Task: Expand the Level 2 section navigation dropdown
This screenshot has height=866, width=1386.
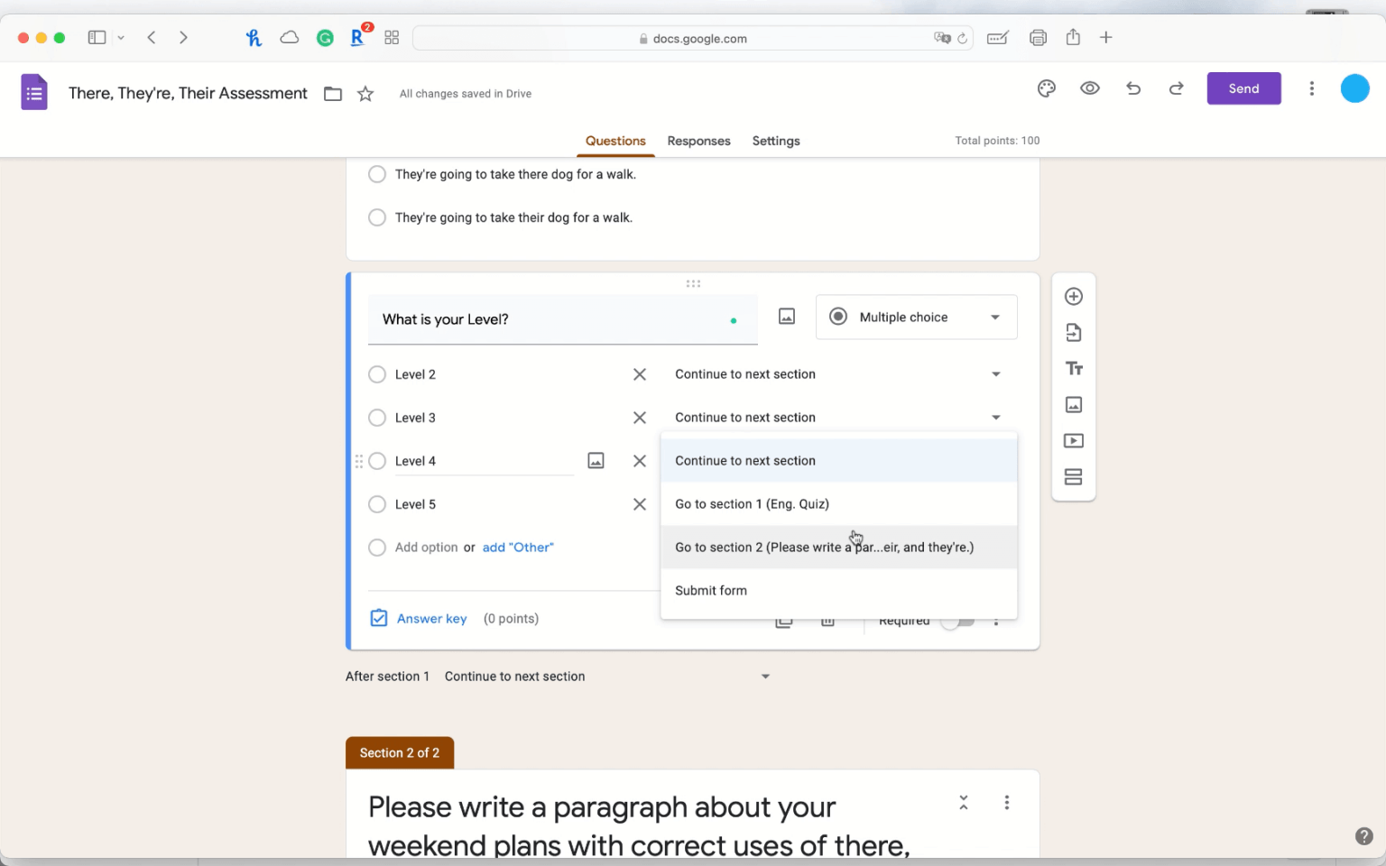Action: (x=995, y=374)
